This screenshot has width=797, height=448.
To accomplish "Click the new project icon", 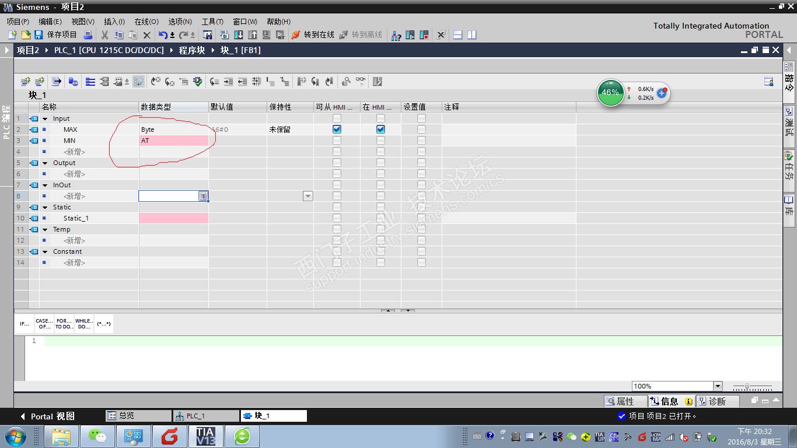I will click(x=13, y=35).
